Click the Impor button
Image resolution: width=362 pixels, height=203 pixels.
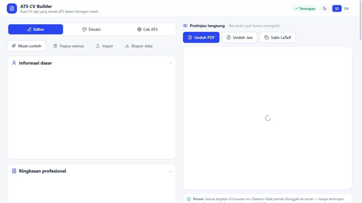pos(104,46)
